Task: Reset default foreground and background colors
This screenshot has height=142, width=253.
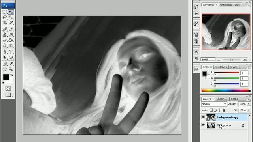Action: click(4, 83)
